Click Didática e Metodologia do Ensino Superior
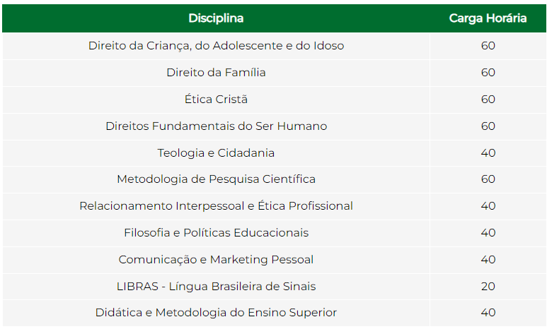 point(216,312)
